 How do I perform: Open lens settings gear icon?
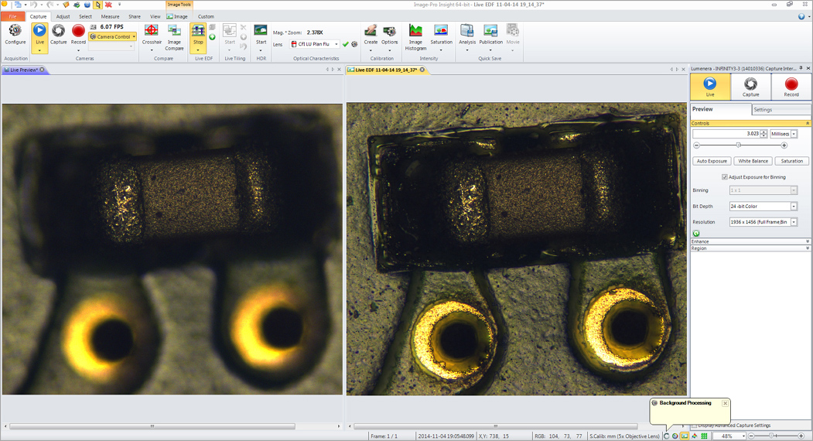(x=354, y=44)
